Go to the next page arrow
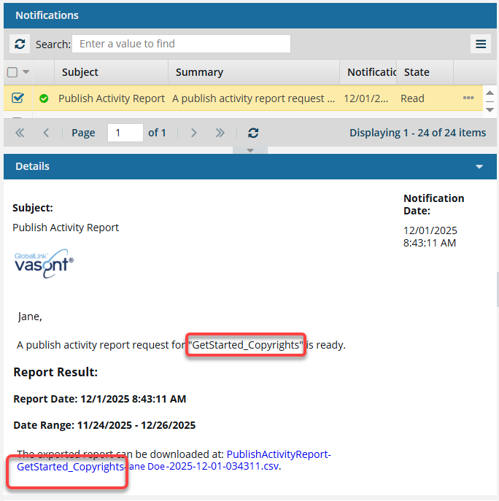Image resolution: width=499 pixels, height=501 pixels. [x=193, y=133]
